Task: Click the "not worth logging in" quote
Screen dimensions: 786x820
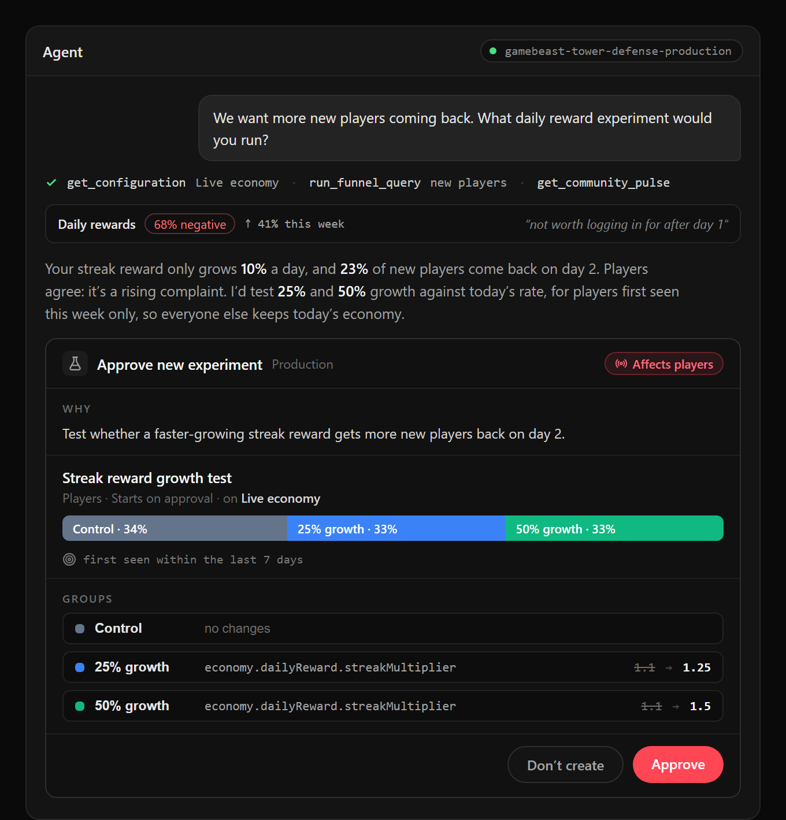Action: pos(626,224)
